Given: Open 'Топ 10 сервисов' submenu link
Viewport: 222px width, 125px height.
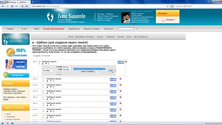Looking at the screenshot, I should 140,36.
